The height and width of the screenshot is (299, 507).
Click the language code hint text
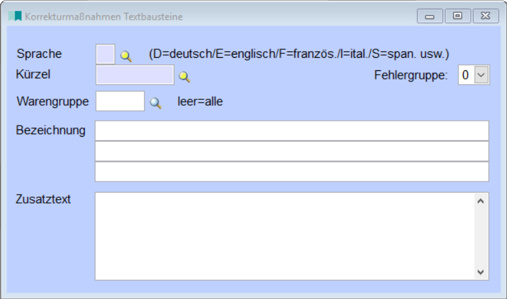tap(299, 54)
